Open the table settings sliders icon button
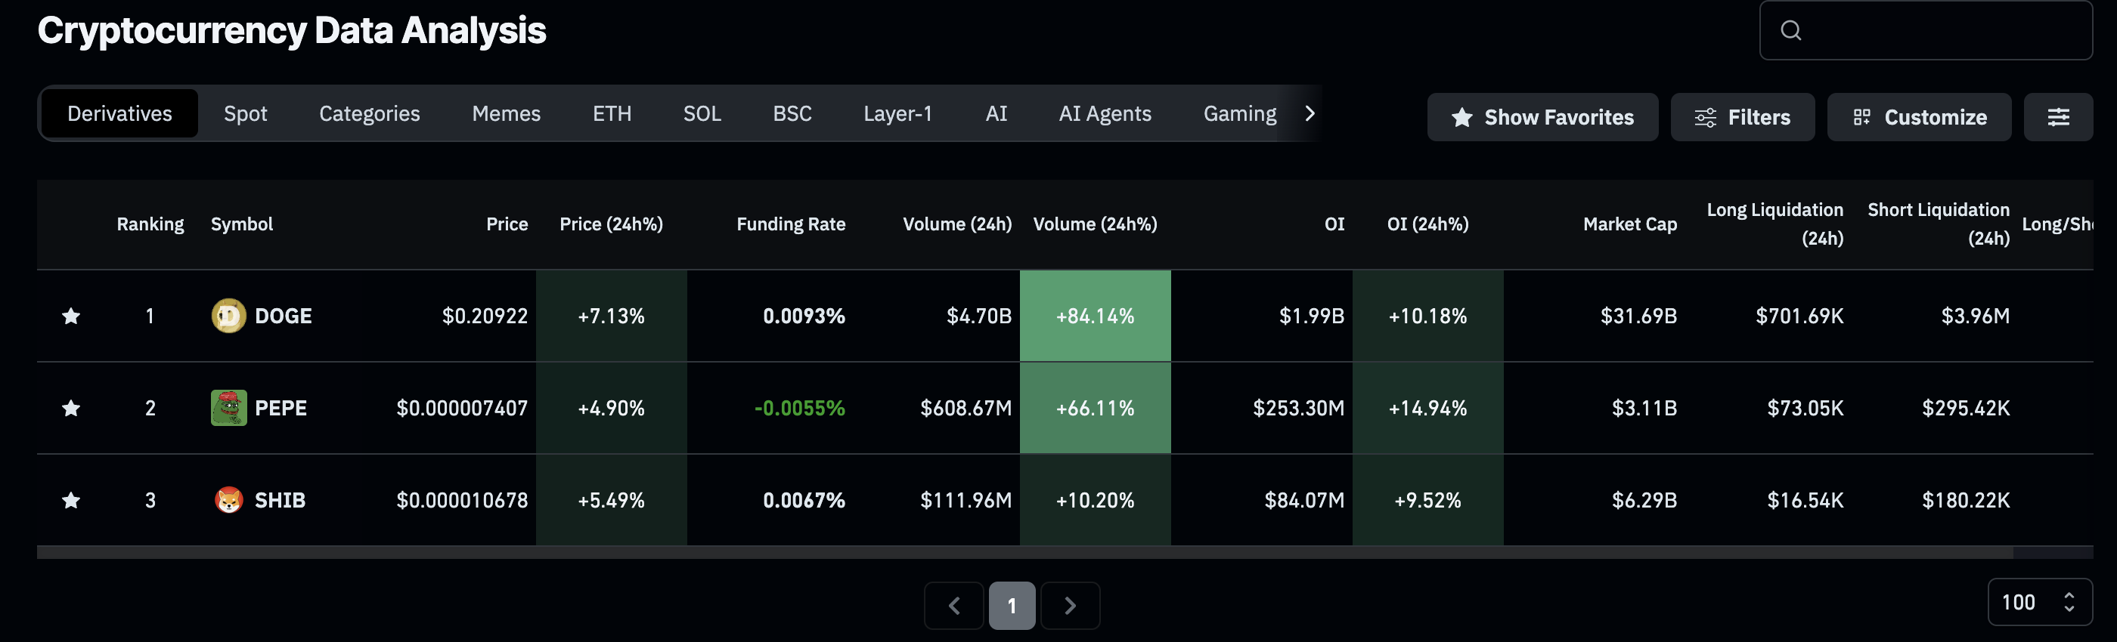 2057,117
